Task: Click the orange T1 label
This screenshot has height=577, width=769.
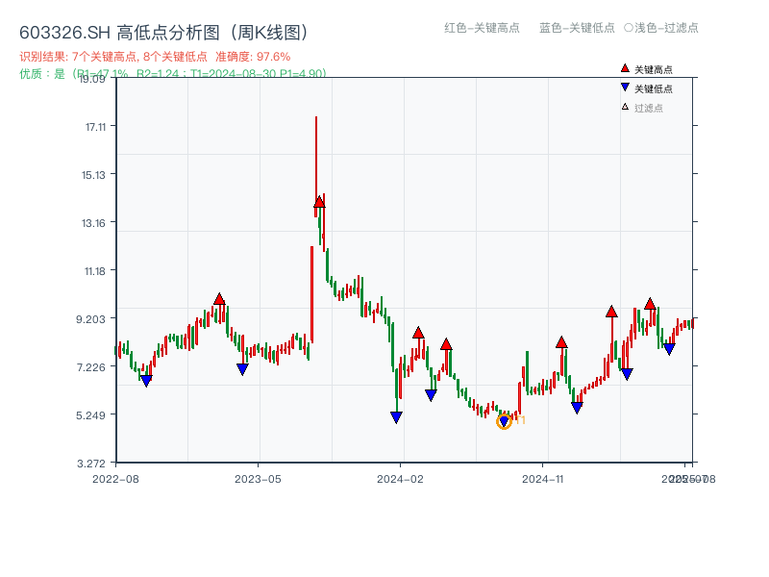Action: pyautogui.click(x=520, y=420)
